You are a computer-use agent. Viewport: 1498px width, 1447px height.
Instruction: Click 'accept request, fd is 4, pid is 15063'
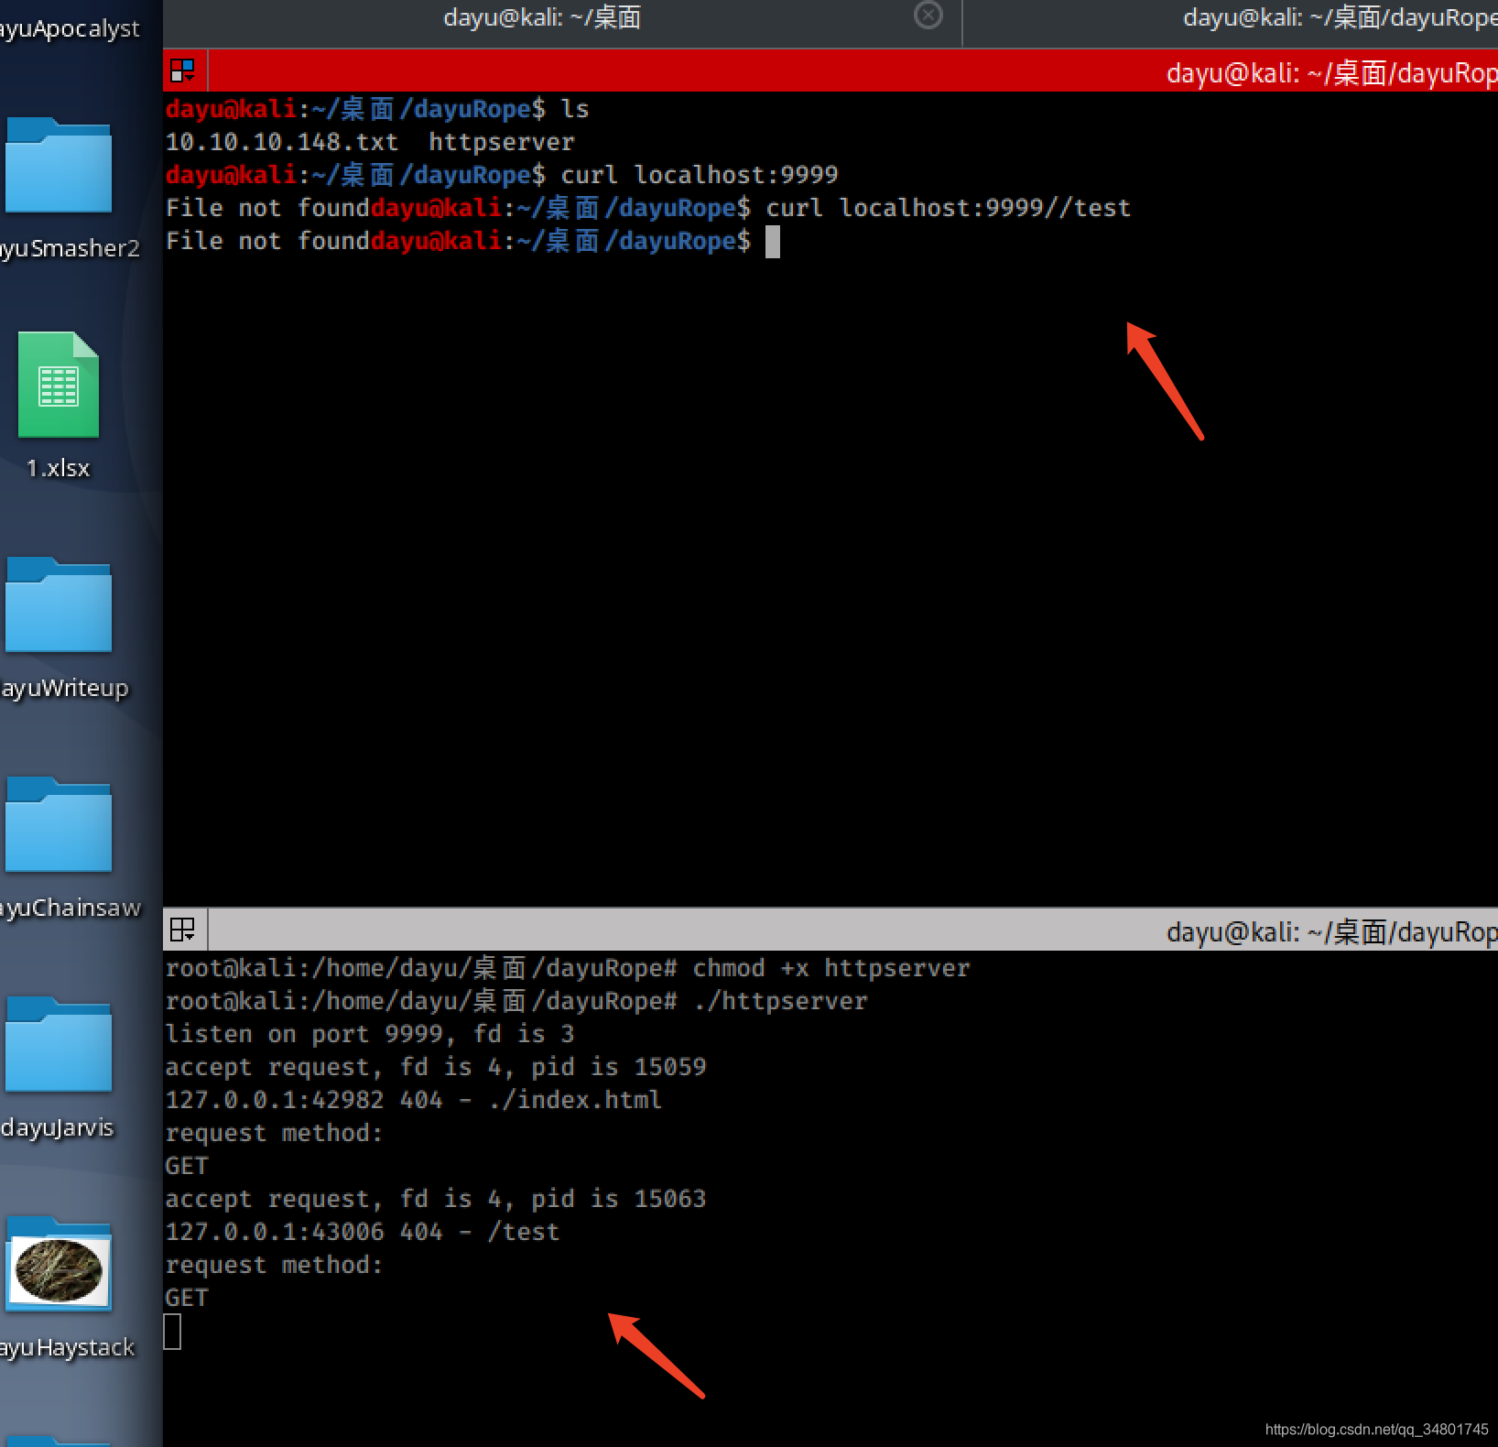point(436,1199)
